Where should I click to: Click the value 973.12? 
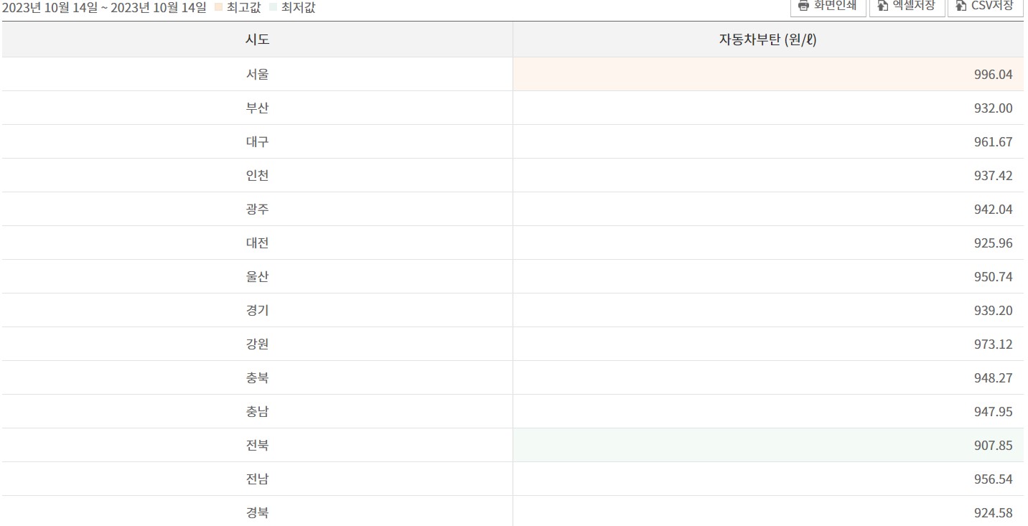click(993, 344)
